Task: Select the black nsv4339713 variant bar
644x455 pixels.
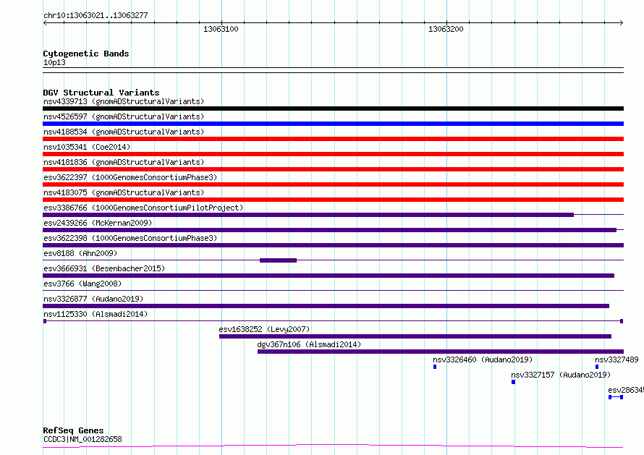Action: pyautogui.click(x=333, y=109)
